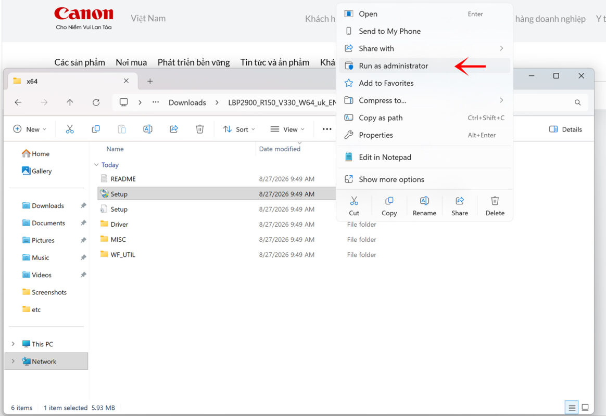Sort by the Date modified column header
Viewport: 606px width, 416px height.
(x=280, y=149)
